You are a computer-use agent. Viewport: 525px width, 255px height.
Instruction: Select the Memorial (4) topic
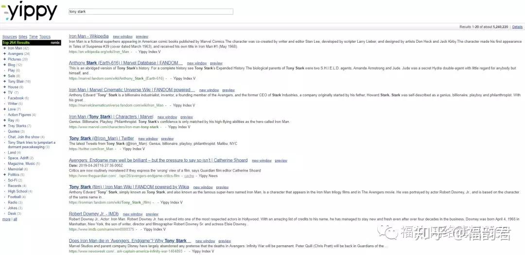pyautogui.click(x=18, y=169)
